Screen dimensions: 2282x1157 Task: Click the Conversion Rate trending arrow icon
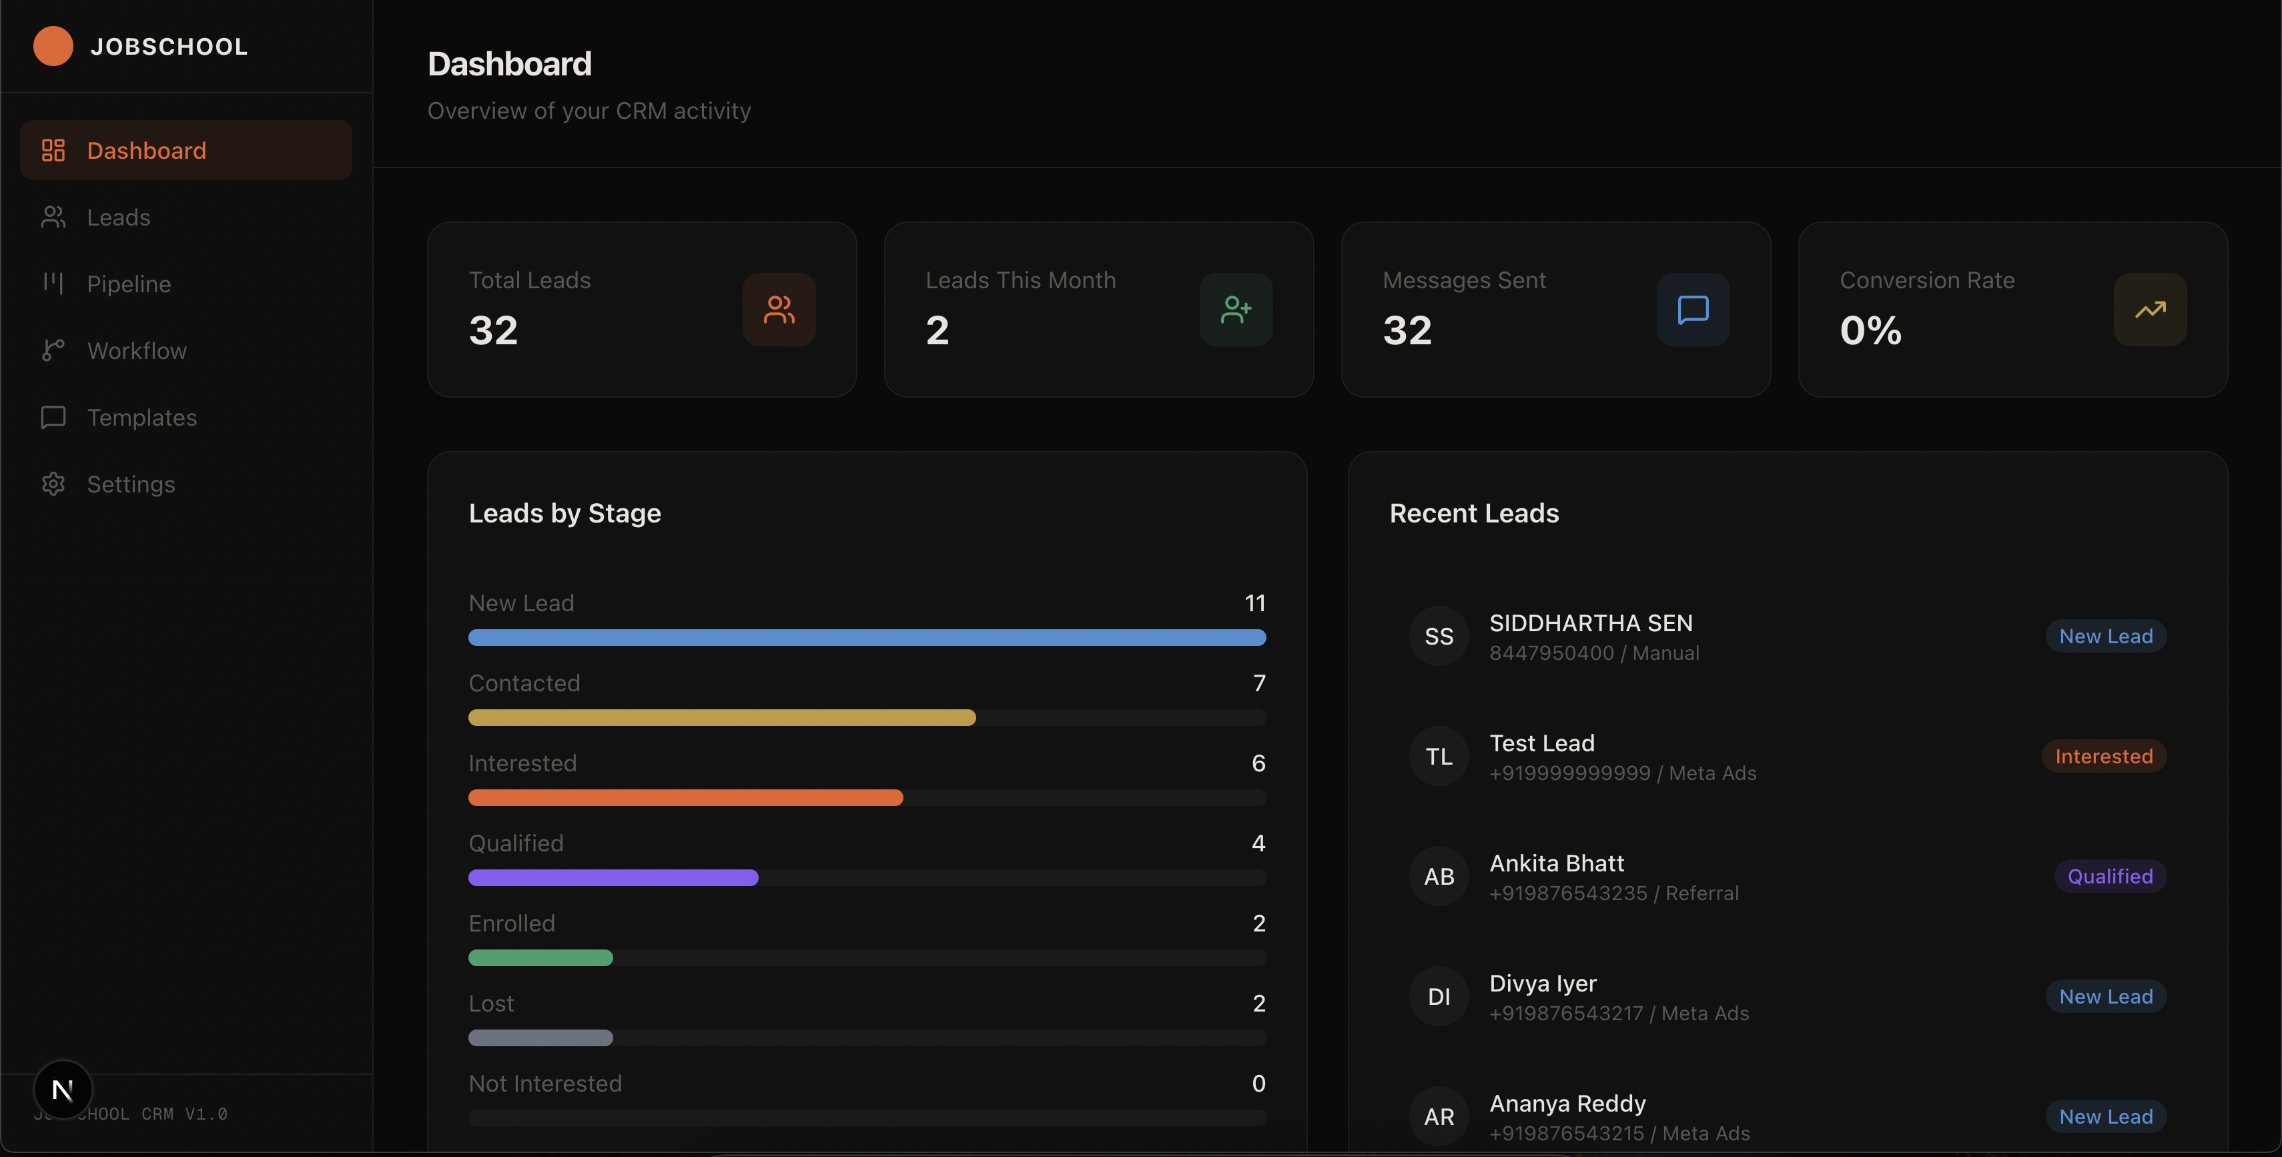[x=2150, y=309]
